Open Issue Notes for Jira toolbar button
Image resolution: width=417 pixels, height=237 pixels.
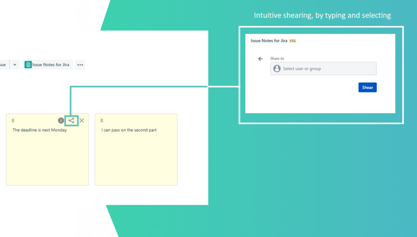click(x=47, y=65)
